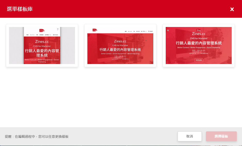Click the 選單樣板庫 dialog title
242x146 pixels.
click(x=20, y=9)
